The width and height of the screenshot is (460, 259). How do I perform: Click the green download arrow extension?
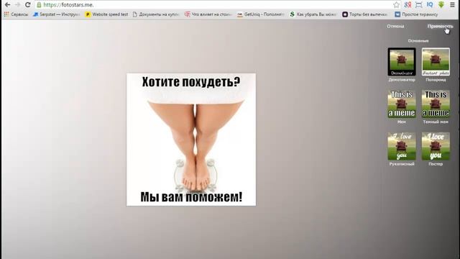pyautogui.click(x=441, y=5)
